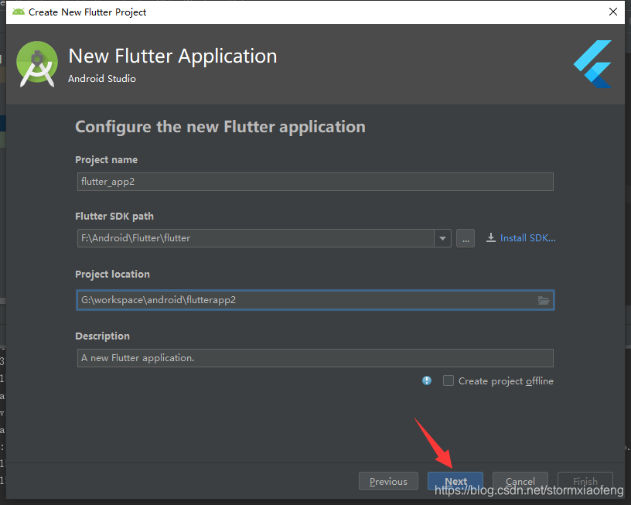Click the 'Android Studio' subtitle text

click(x=102, y=78)
